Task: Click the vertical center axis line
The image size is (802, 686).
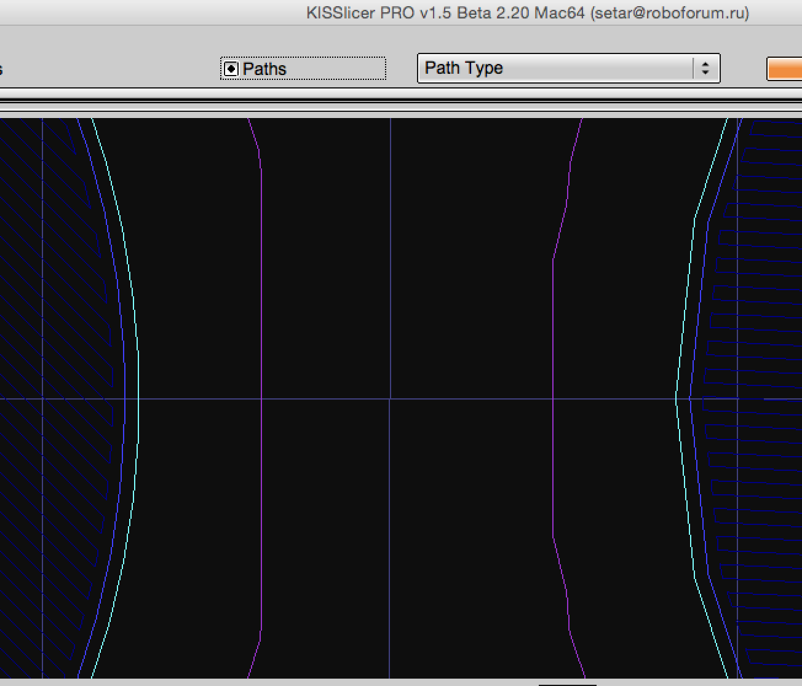Action: tap(390, 246)
